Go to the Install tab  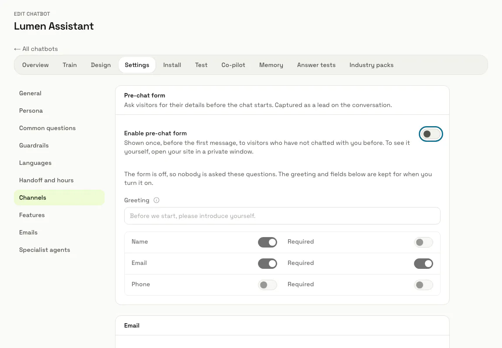pyautogui.click(x=172, y=65)
